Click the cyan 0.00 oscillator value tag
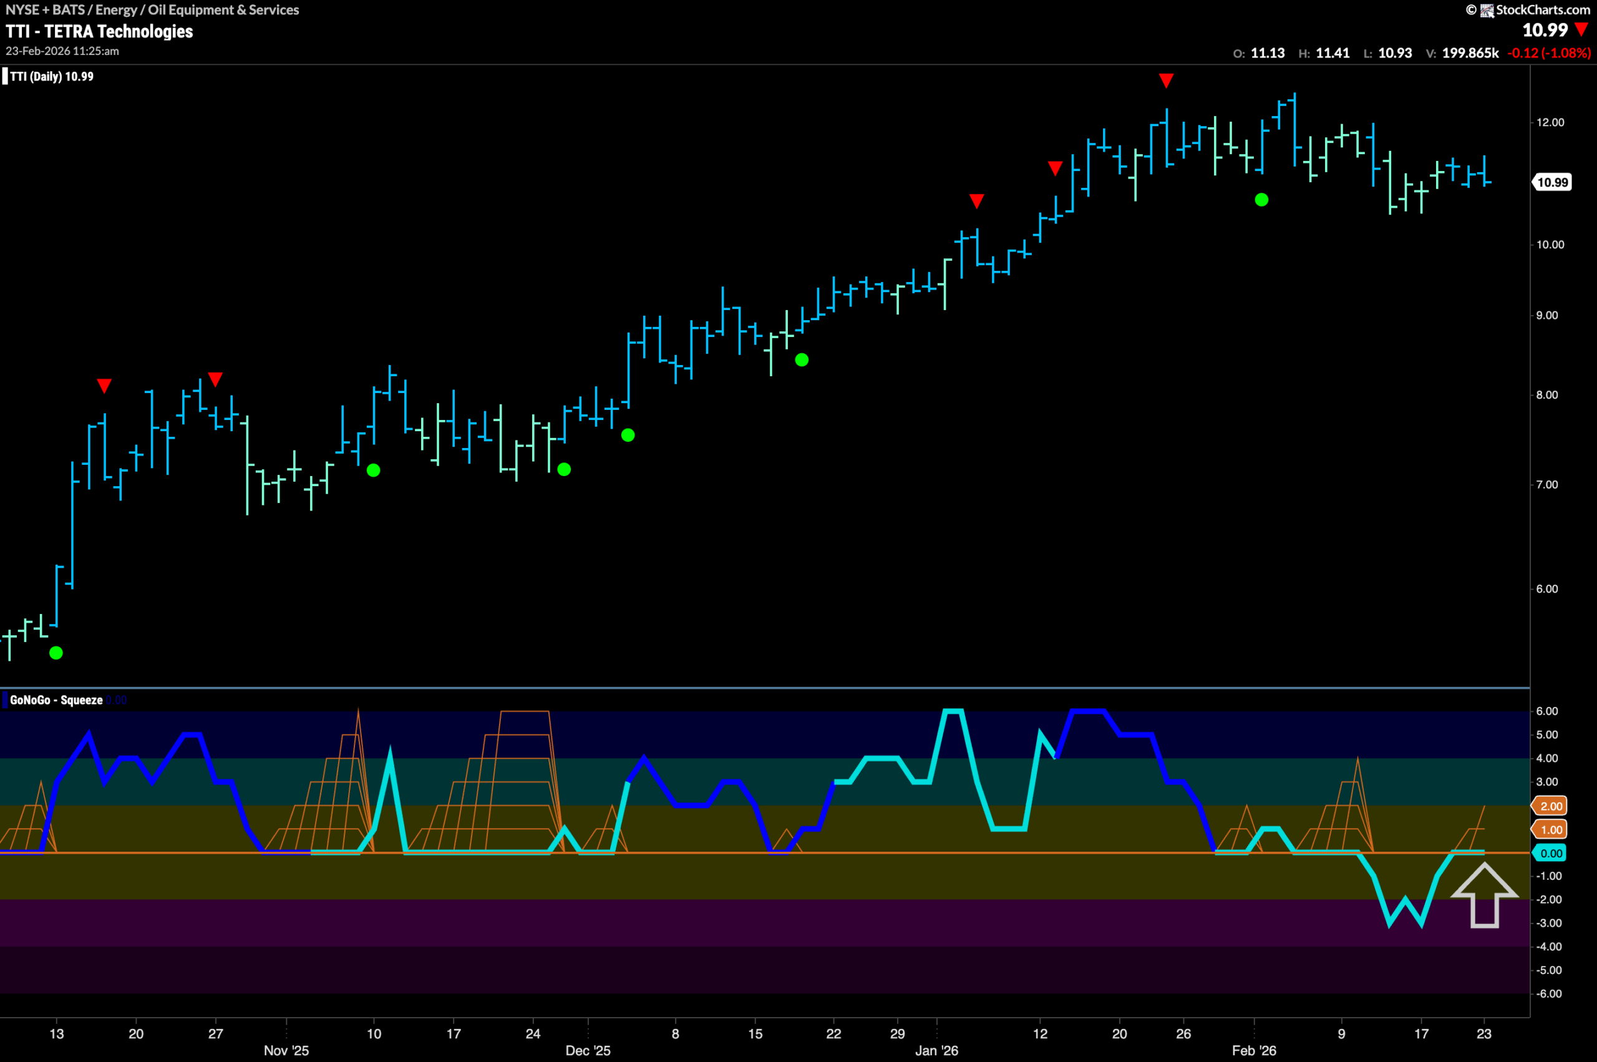 pos(1549,854)
